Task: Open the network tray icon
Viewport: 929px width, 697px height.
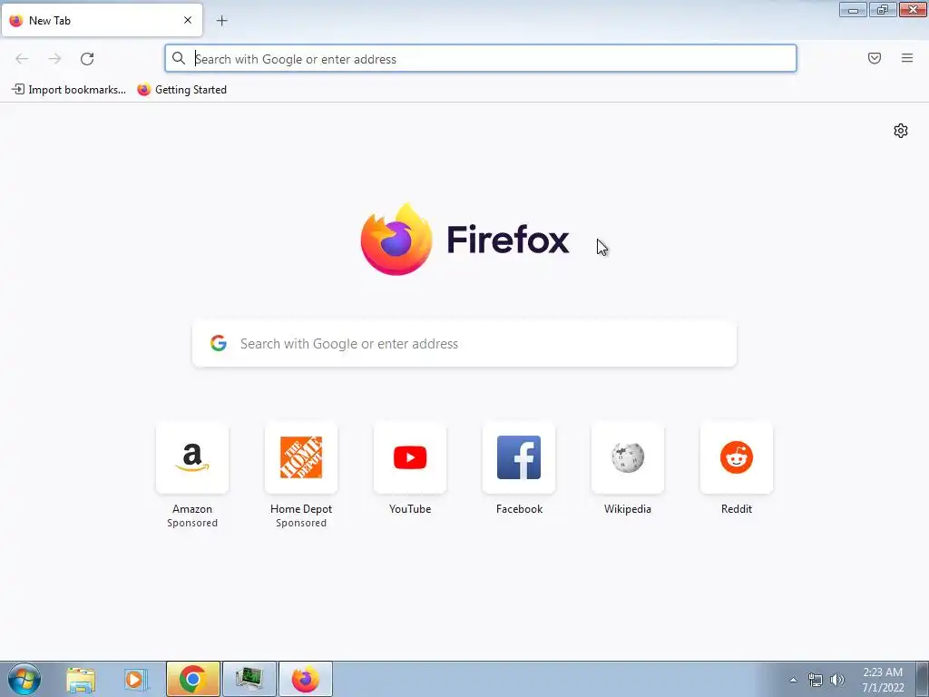Action: pos(816,680)
